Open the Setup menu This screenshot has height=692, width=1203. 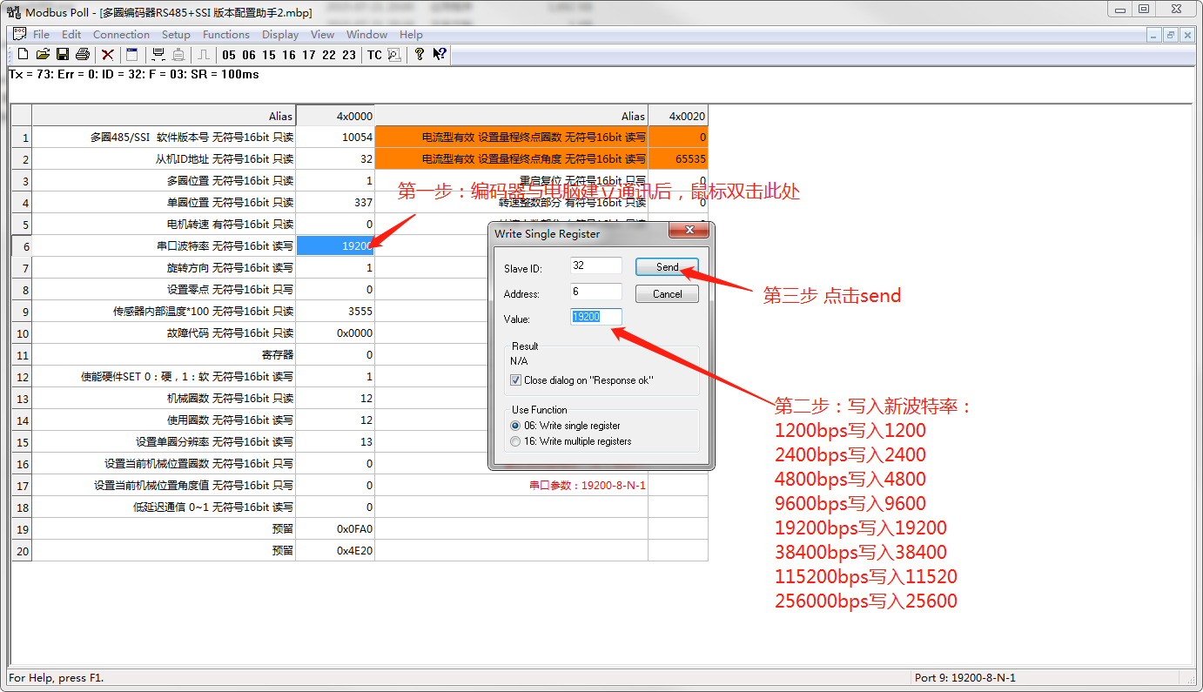[x=176, y=35]
